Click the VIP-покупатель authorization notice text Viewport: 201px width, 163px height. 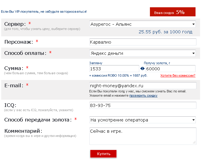44,12
